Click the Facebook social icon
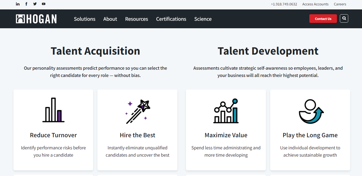Image resolution: width=362 pixels, height=176 pixels. pos(26,4)
